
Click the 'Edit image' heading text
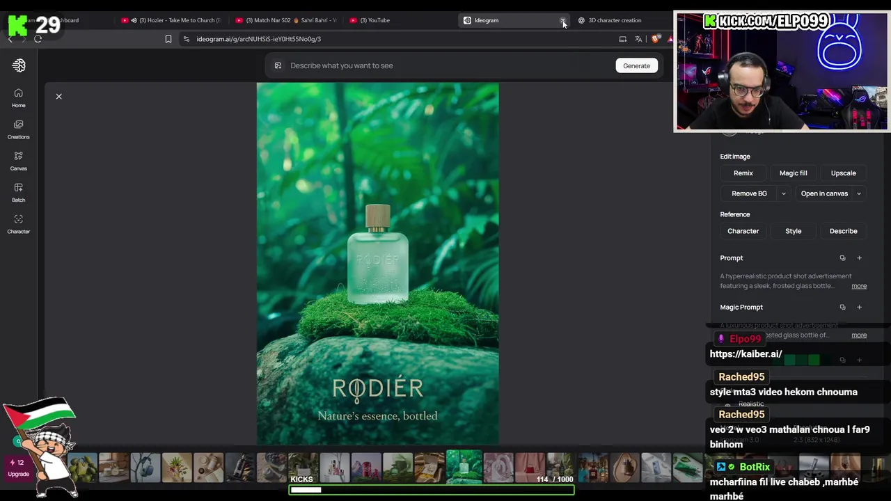click(x=735, y=157)
